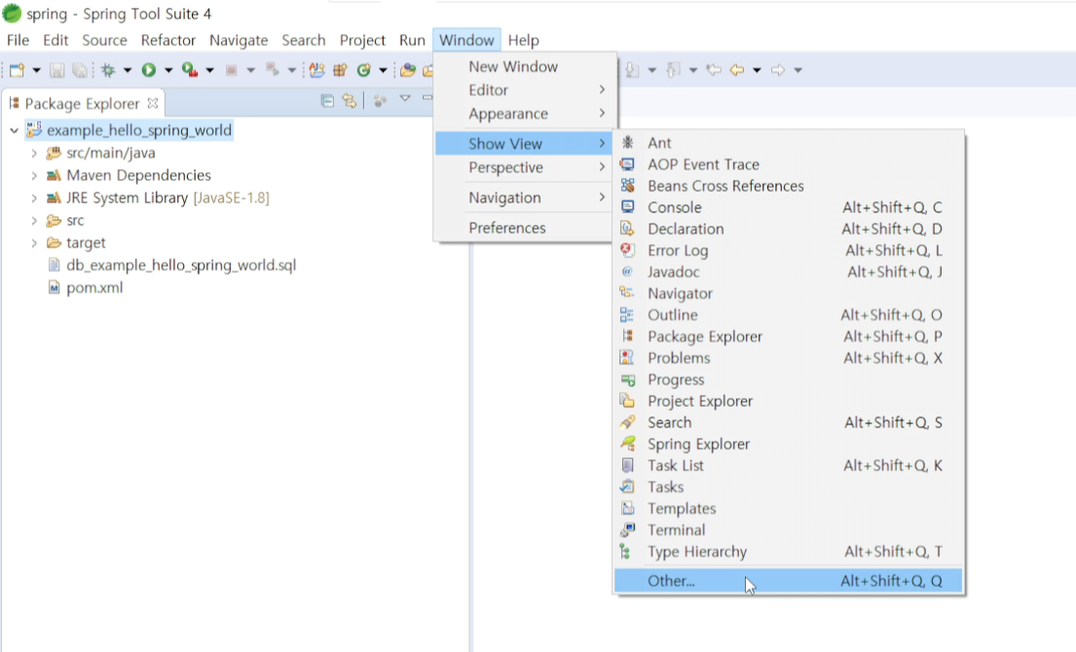
Task: Open Run menu in menu bar
Action: click(x=412, y=40)
